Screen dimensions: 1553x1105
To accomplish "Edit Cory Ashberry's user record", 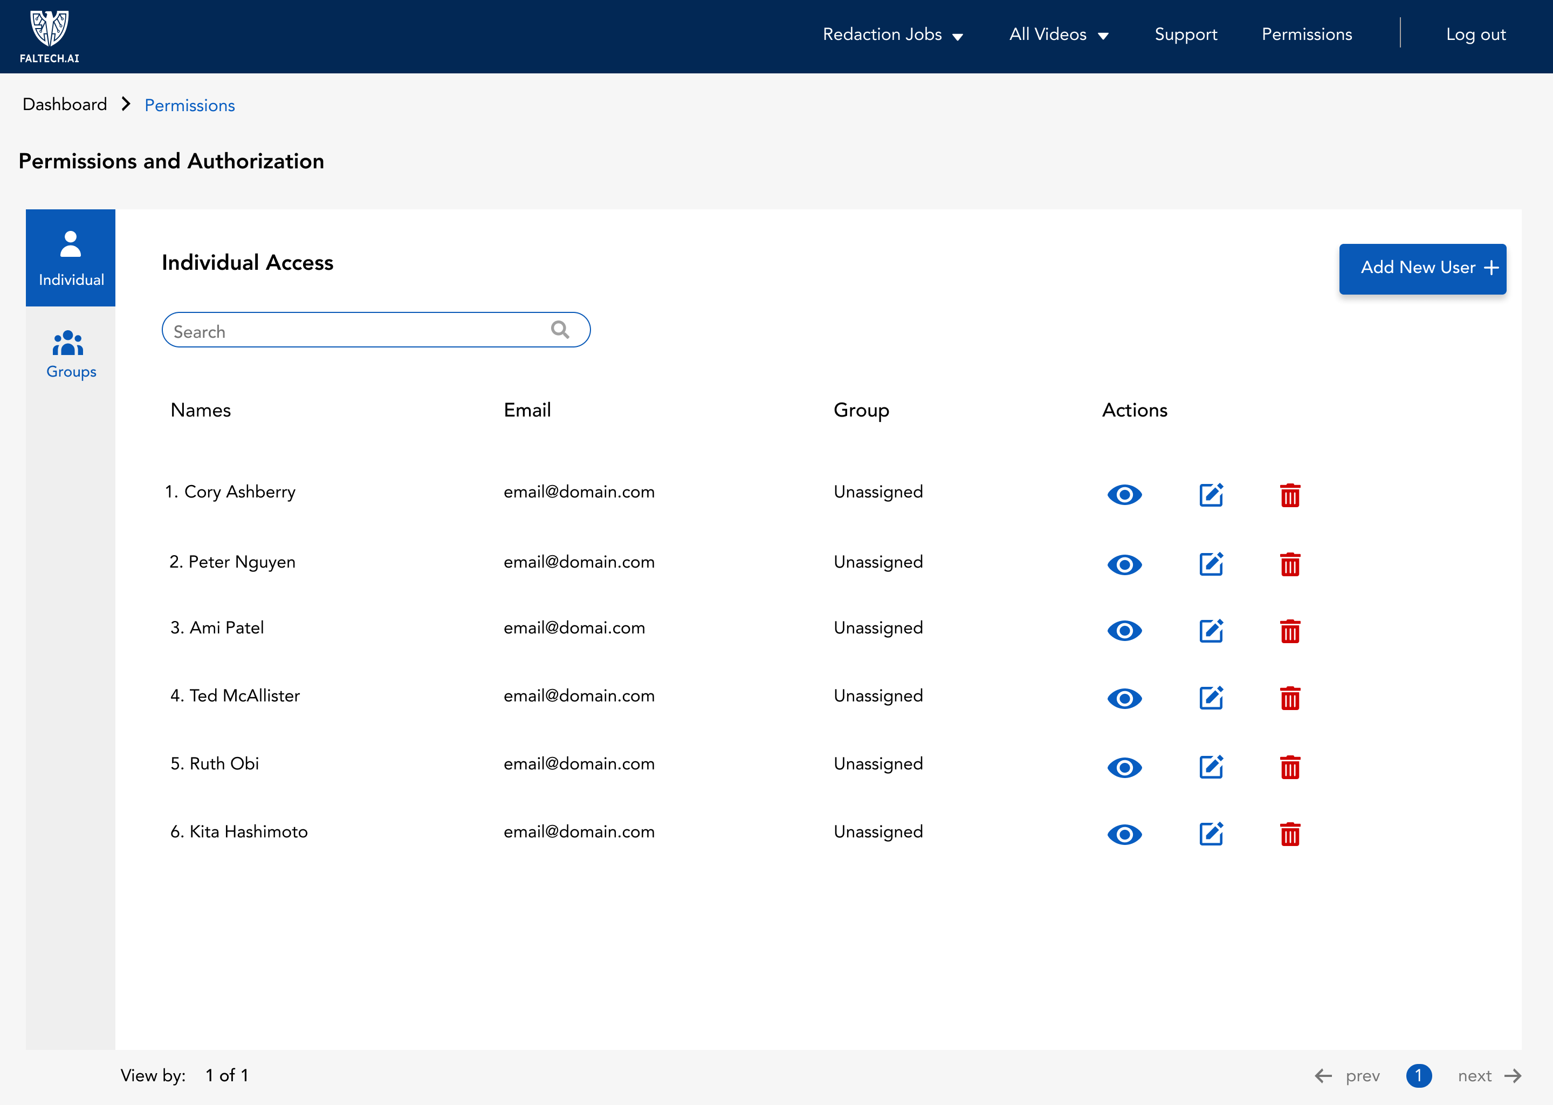I will click(1211, 495).
